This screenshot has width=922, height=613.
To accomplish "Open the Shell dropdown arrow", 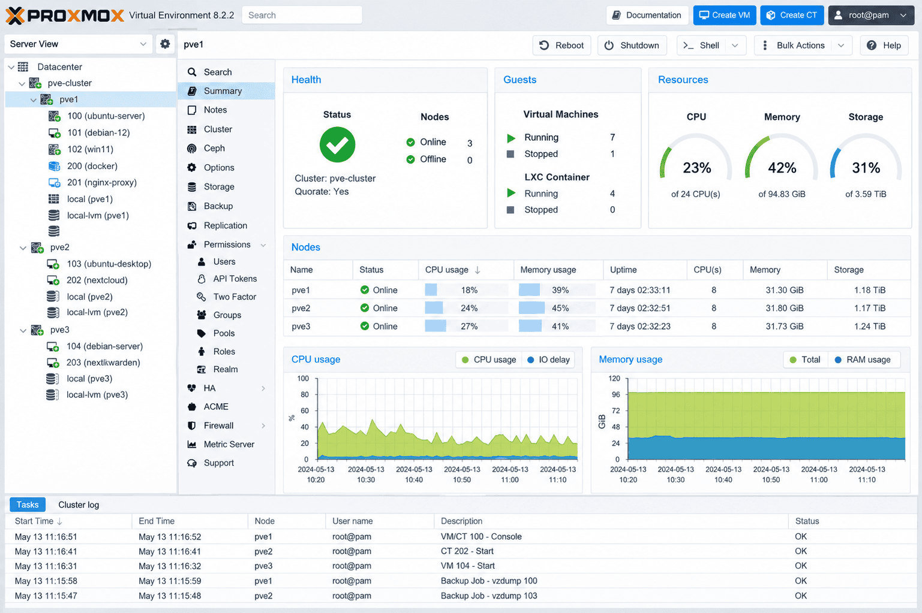I will pos(735,46).
